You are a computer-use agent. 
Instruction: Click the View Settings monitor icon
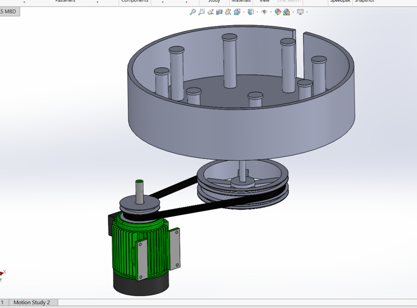click(x=300, y=11)
